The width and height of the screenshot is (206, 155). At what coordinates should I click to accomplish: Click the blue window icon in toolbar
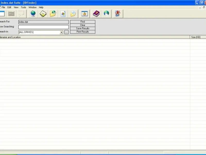click(2, 14)
